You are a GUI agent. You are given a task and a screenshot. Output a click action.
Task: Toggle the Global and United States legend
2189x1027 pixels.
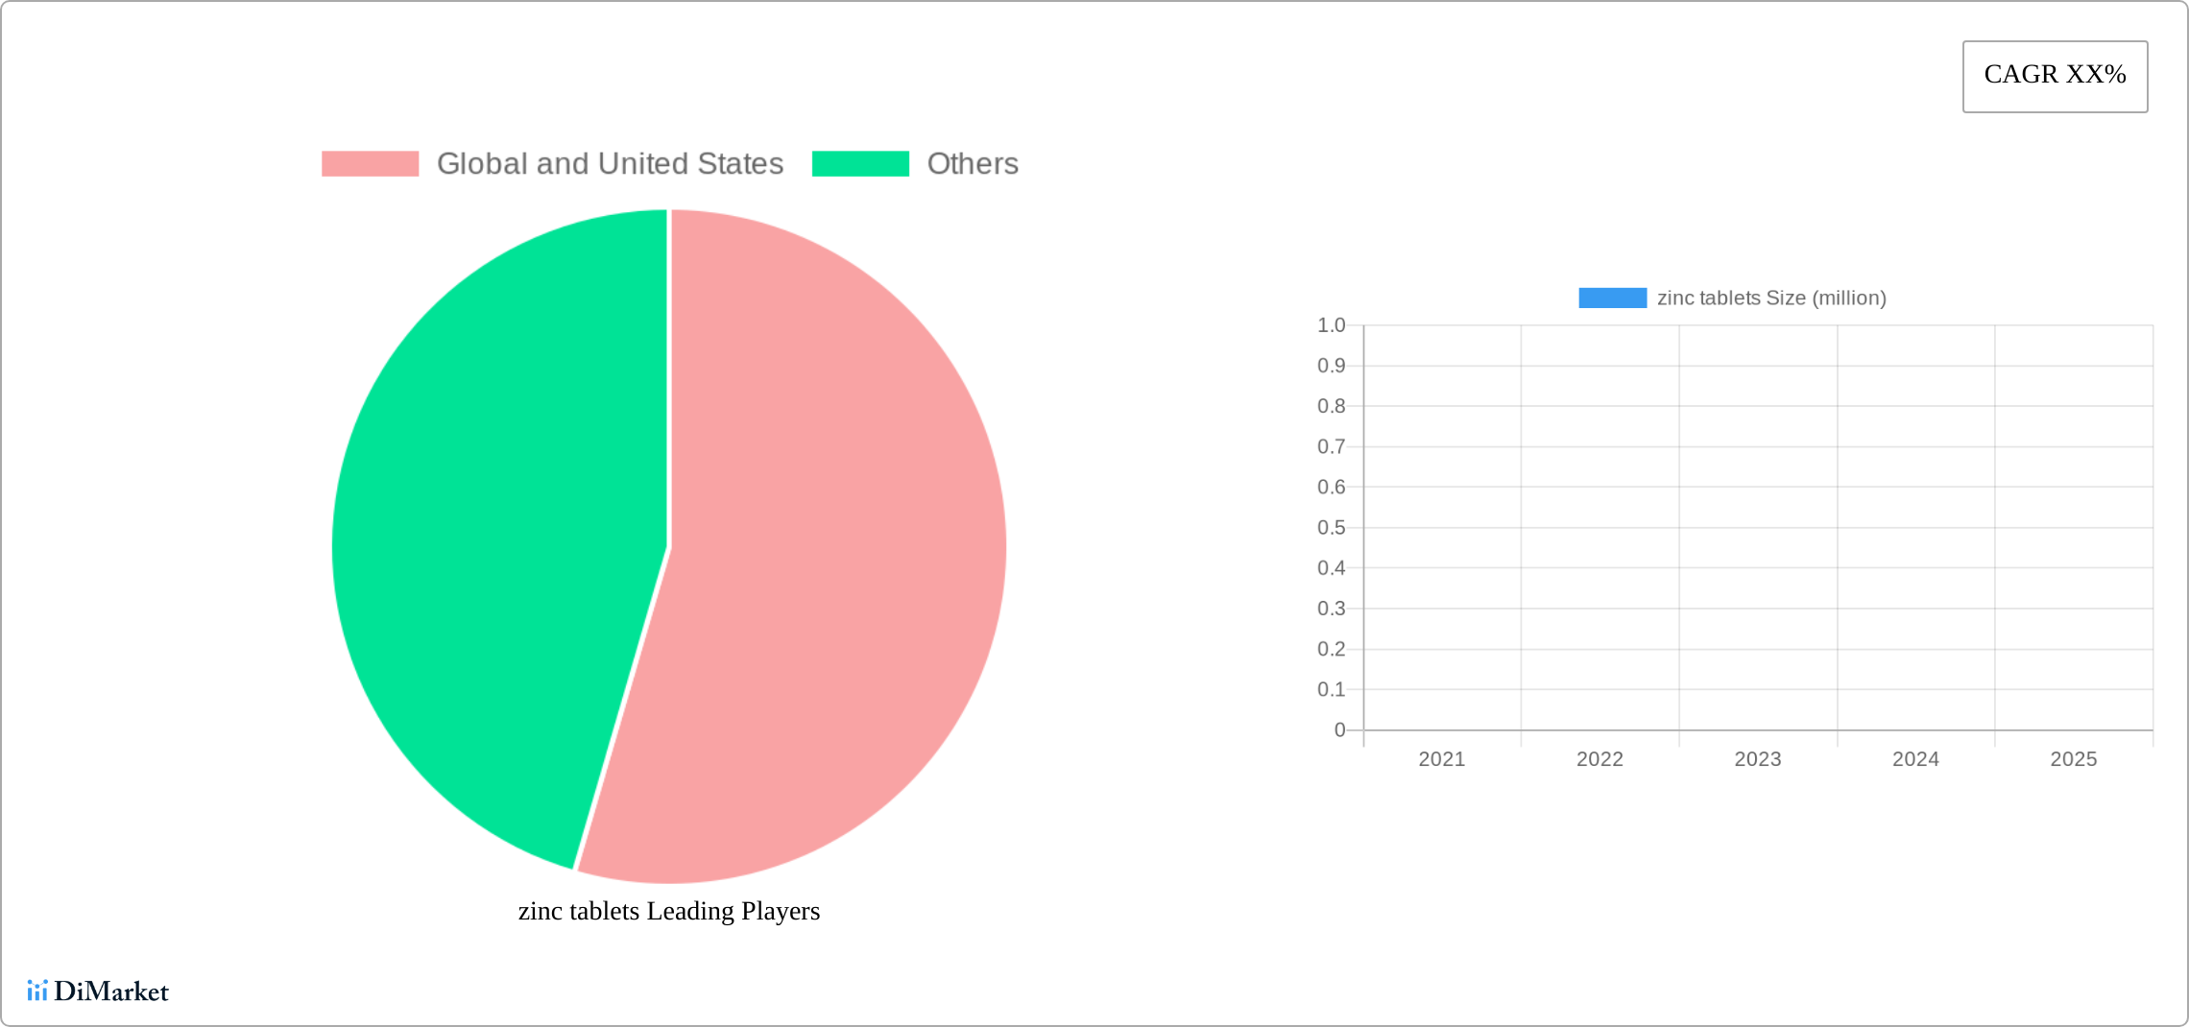point(553,164)
